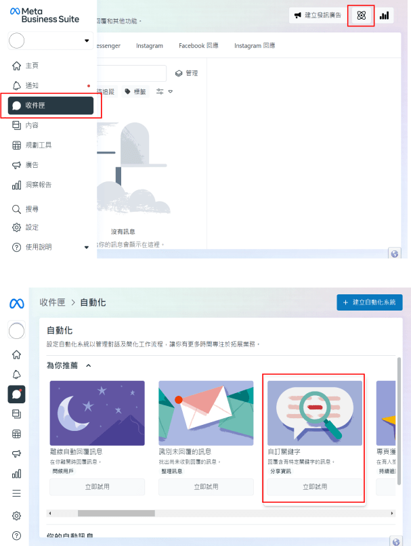This screenshot has width=411, height=546.
Task: Click the Meta logo in lower screenshot
Action: pyautogui.click(x=17, y=304)
